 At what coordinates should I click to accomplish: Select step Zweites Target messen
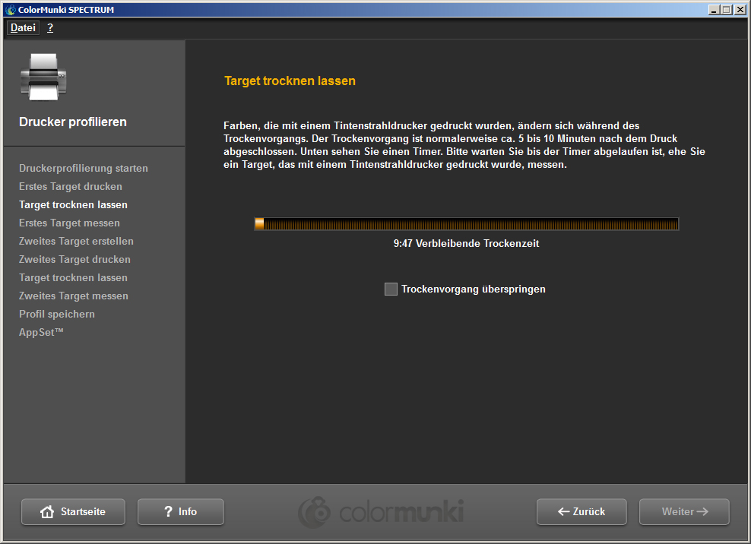pyautogui.click(x=73, y=296)
